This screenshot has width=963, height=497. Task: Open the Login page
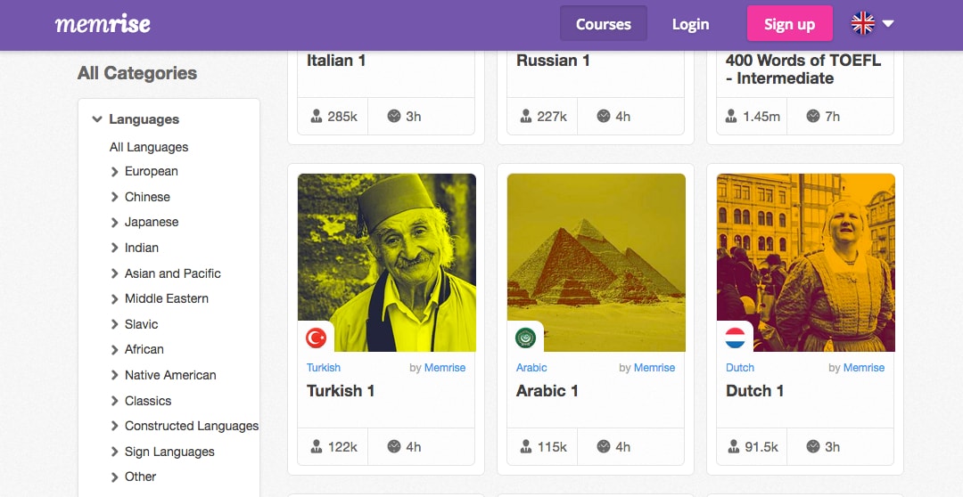(690, 25)
